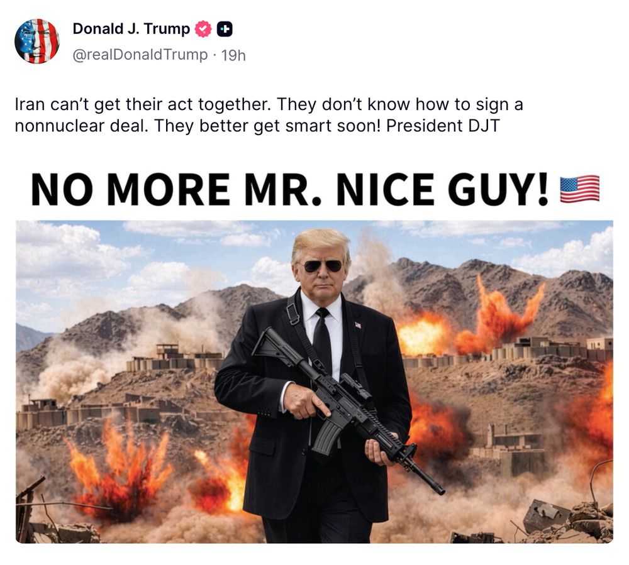This screenshot has height=565, width=629.
Task: Open the 19h post timestamp
Action: 233,55
